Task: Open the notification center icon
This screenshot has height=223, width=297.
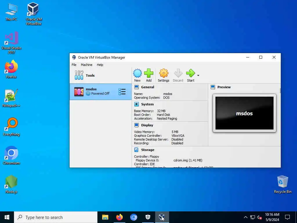Action: pyautogui.click(x=287, y=217)
